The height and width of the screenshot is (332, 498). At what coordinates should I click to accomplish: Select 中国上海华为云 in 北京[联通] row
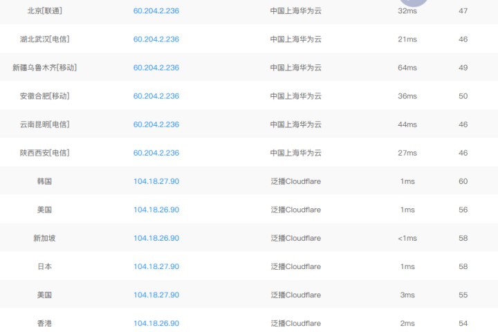[x=295, y=11]
